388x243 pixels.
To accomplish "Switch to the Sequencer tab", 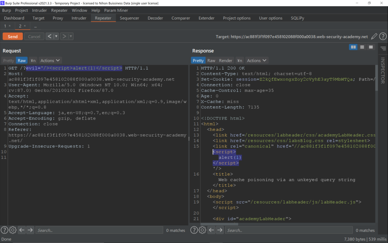I will [x=129, y=18].
